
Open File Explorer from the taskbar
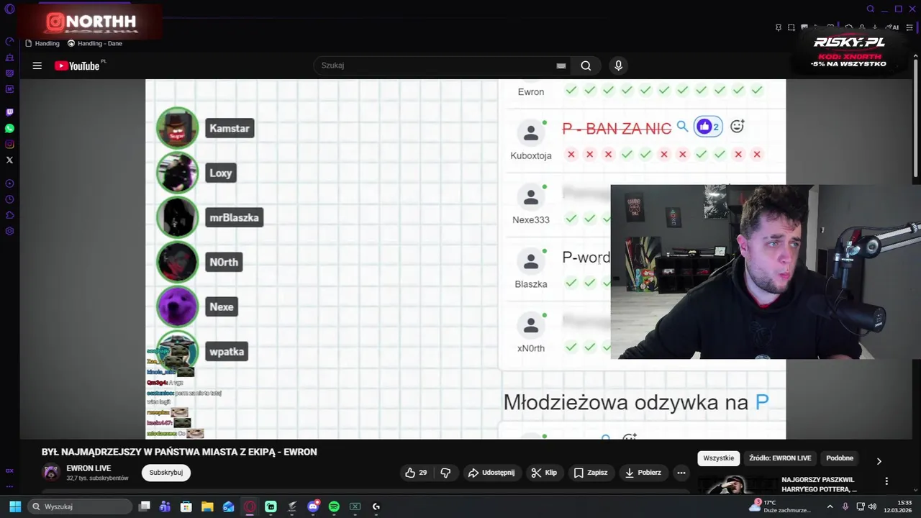[207, 506]
